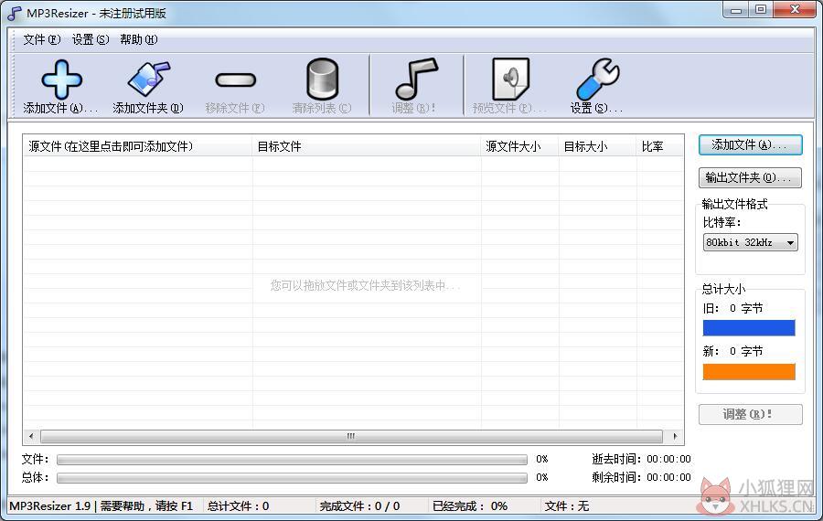The image size is (823, 521).
Task: Click the horizontal scrollbar thumb
Action: coord(351,436)
